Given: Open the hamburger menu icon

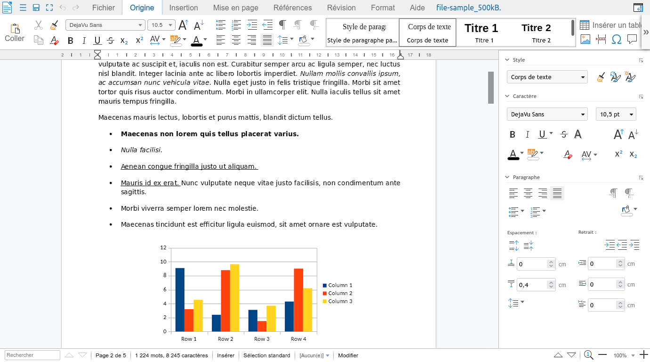Looking at the screenshot, I should 23,8.
